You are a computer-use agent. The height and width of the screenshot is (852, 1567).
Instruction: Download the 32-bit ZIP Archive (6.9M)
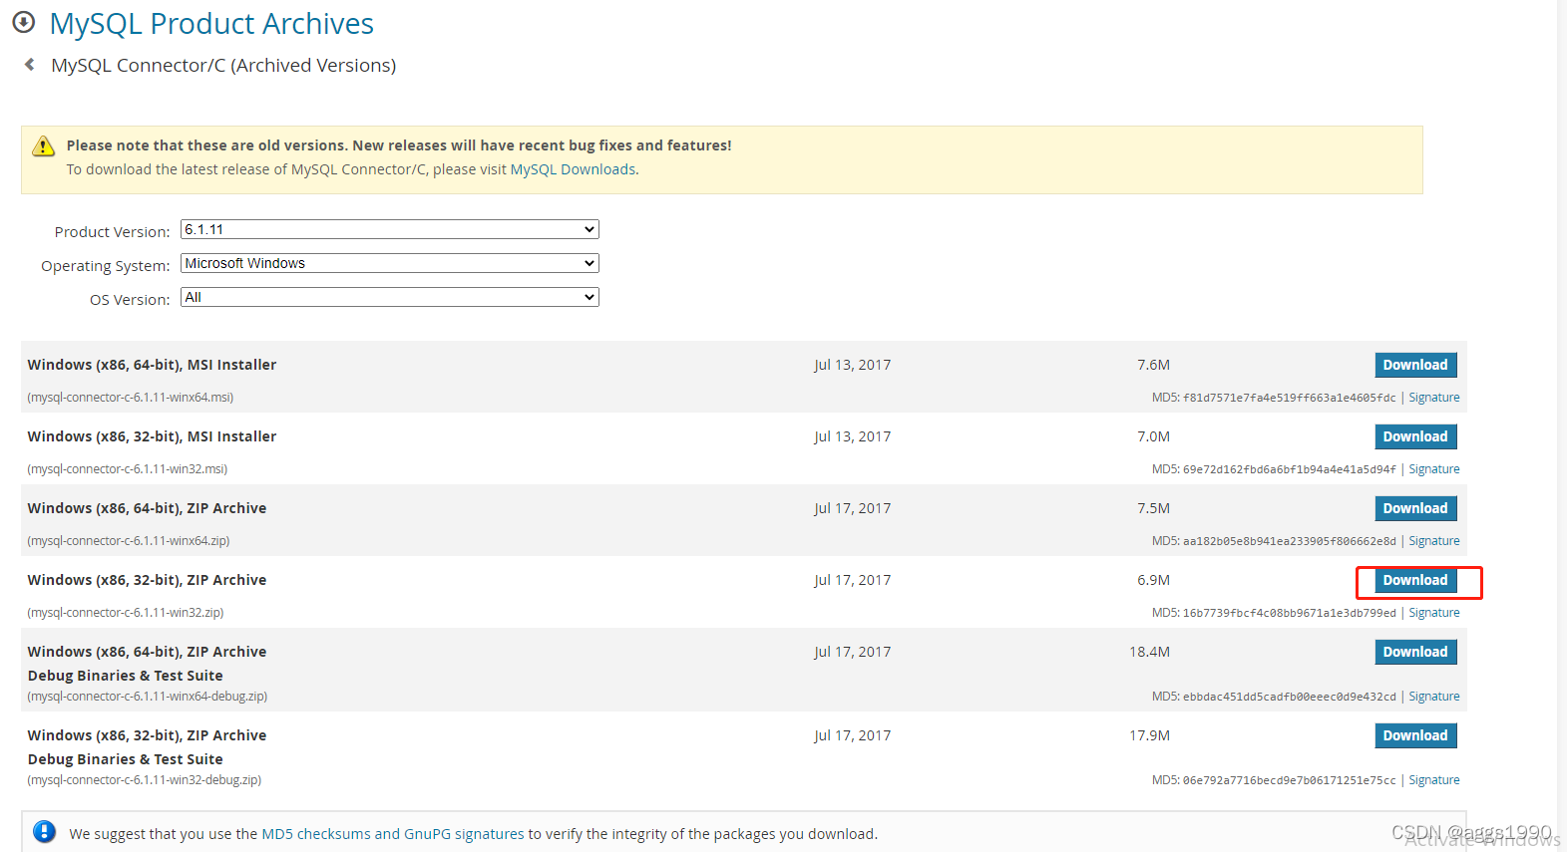(1415, 580)
